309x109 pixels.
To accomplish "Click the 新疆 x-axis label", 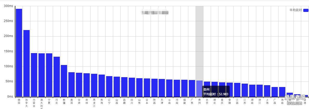I will 64,101.
